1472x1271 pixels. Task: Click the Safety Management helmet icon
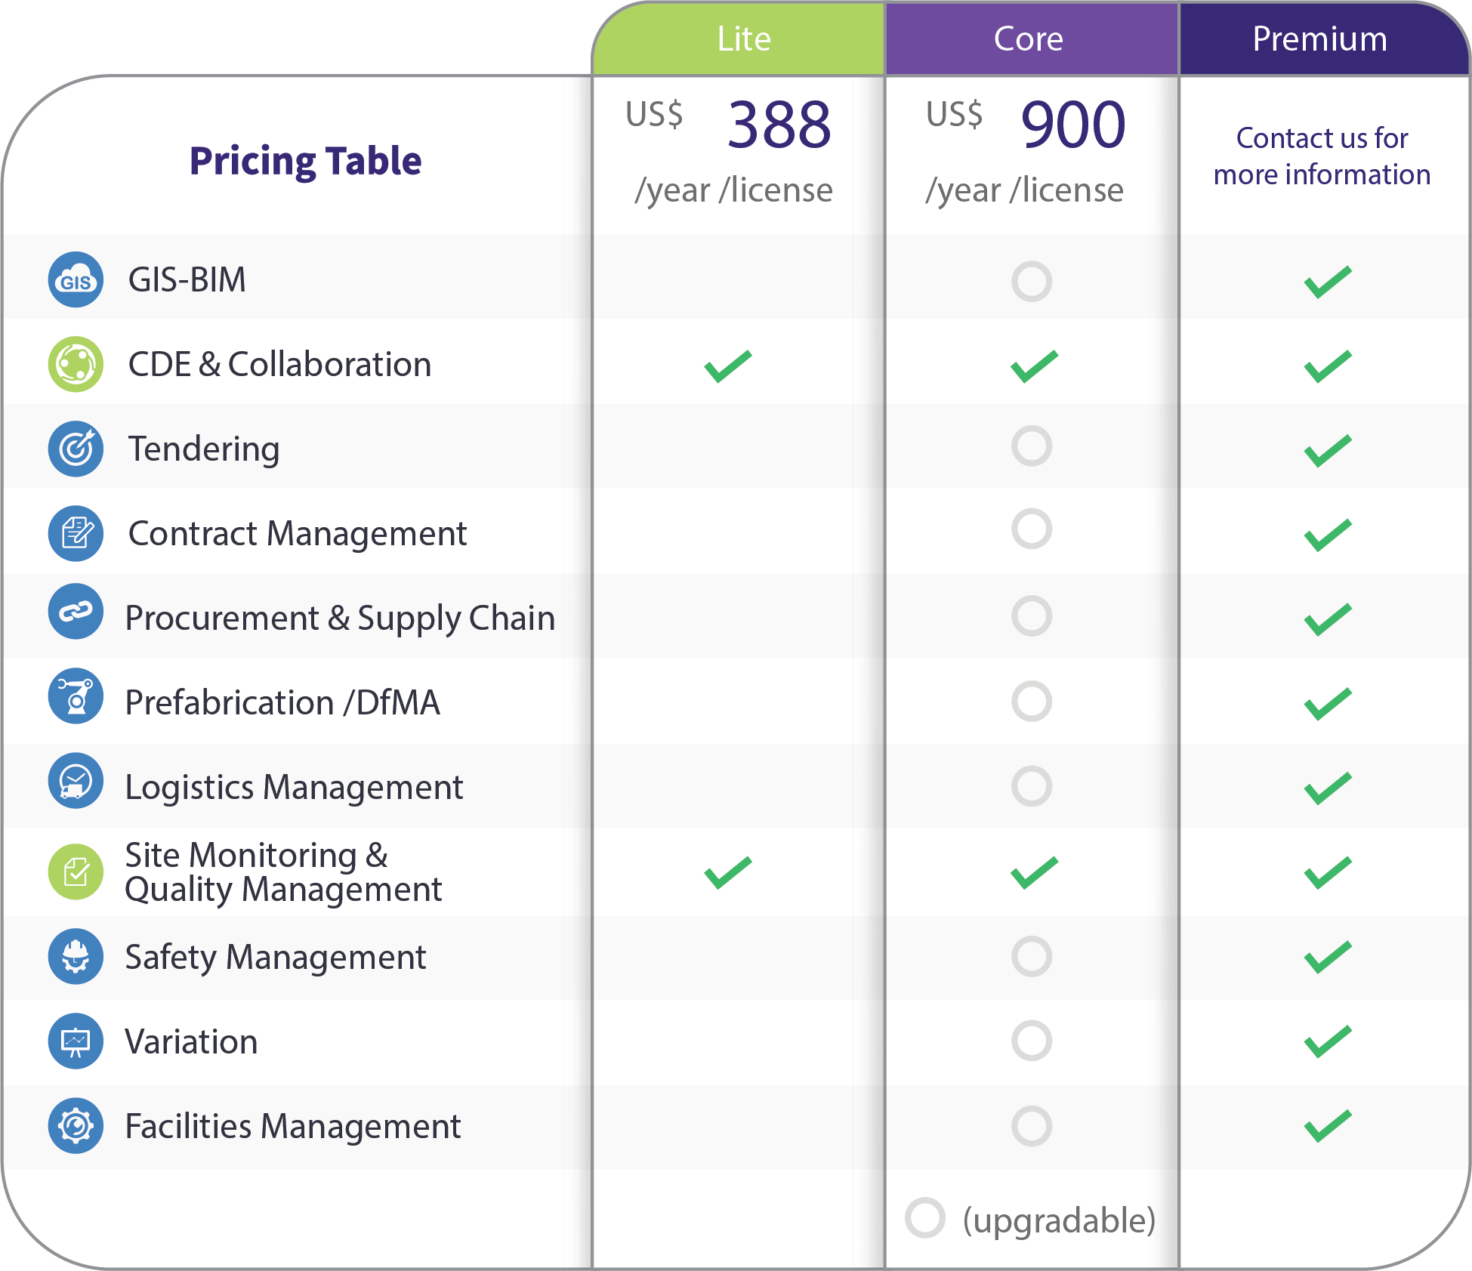[x=76, y=956]
